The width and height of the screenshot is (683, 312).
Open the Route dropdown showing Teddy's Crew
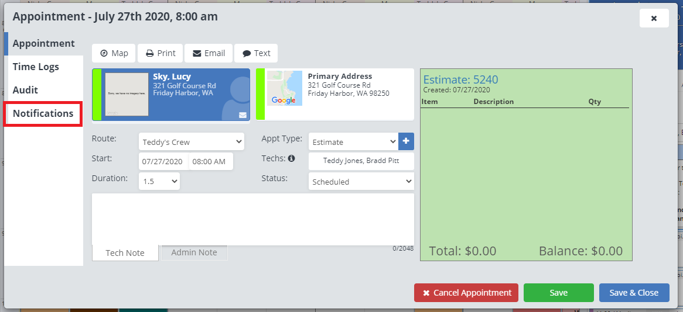(191, 141)
